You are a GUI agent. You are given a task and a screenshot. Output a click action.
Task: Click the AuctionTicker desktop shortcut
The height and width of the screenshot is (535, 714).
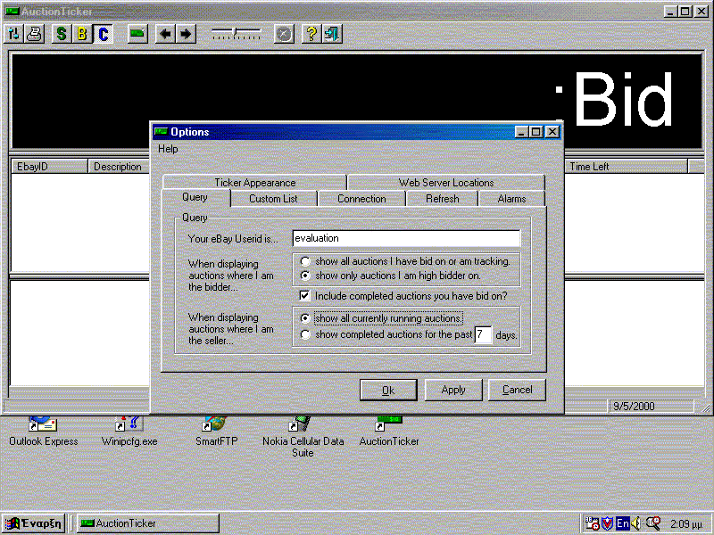coord(389,431)
